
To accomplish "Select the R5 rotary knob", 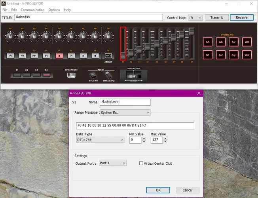I will click(59, 36).
